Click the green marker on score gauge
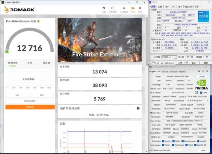The width and height of the screenshot is (212, 154). coord(7,52)
